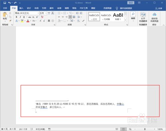166x131 pixels.
Task: Redo the last action
Action: click(15, 3)
